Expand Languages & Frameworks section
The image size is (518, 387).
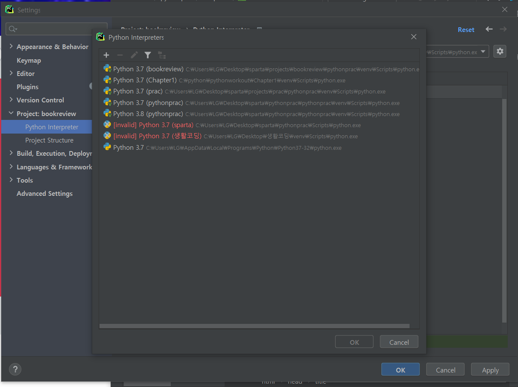(x=11, y=167)
